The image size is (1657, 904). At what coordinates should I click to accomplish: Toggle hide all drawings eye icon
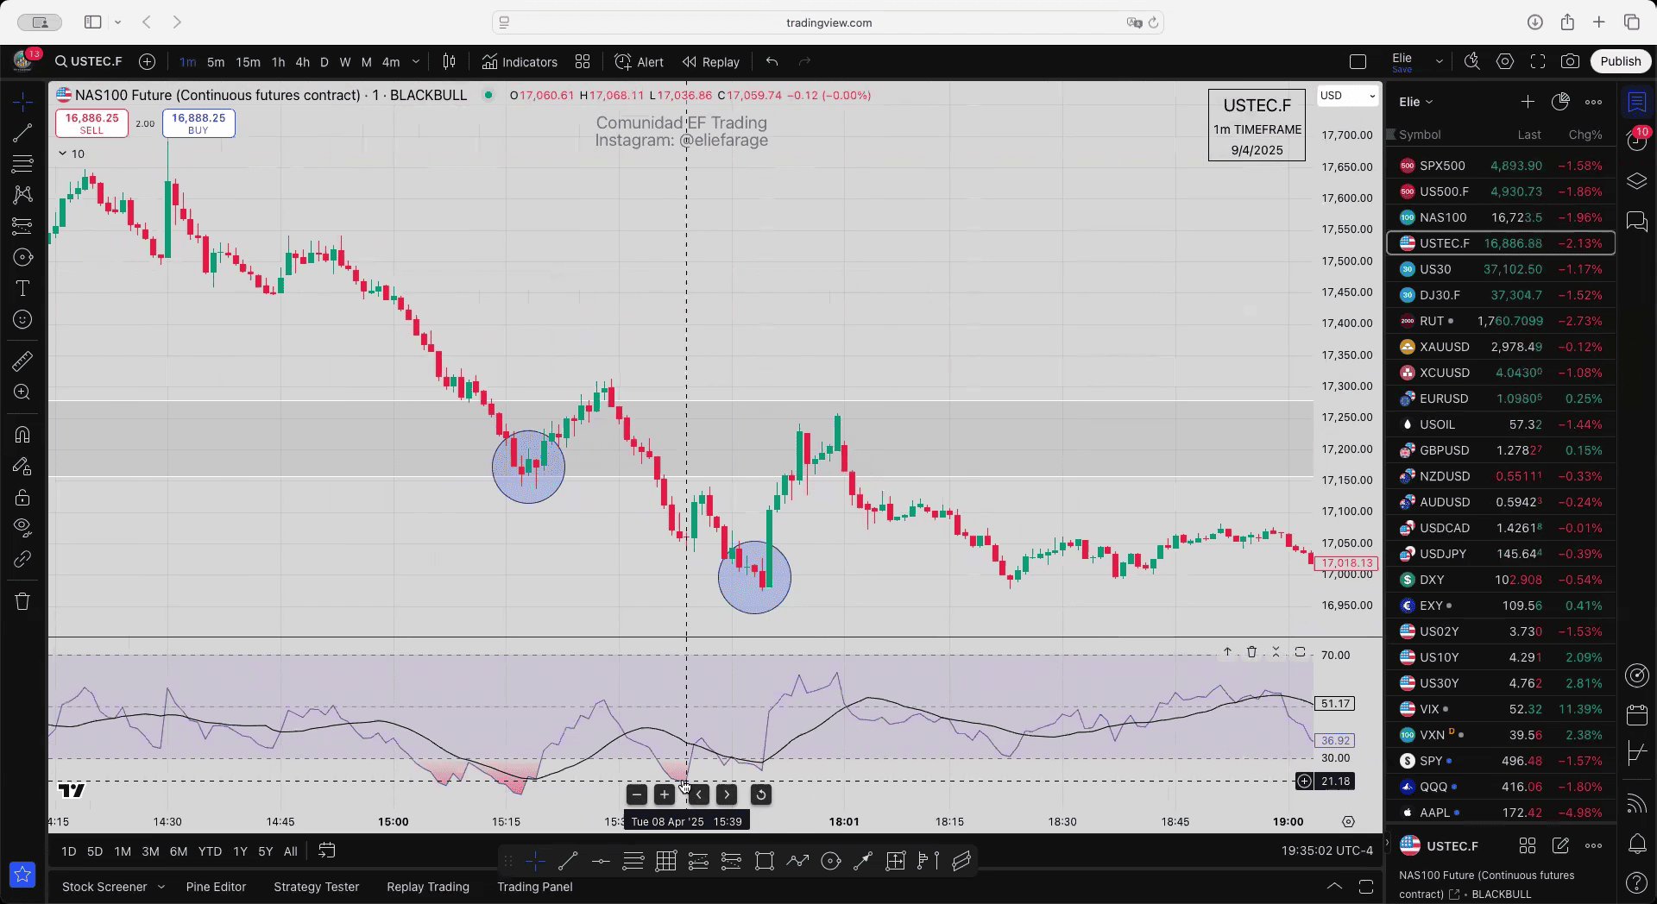pyautogui.click(x=23, y=527)
